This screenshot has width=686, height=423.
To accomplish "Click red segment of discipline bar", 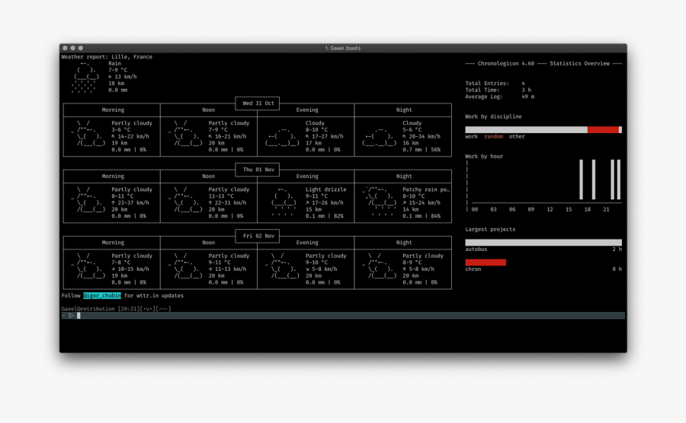I will coord(602,130).
